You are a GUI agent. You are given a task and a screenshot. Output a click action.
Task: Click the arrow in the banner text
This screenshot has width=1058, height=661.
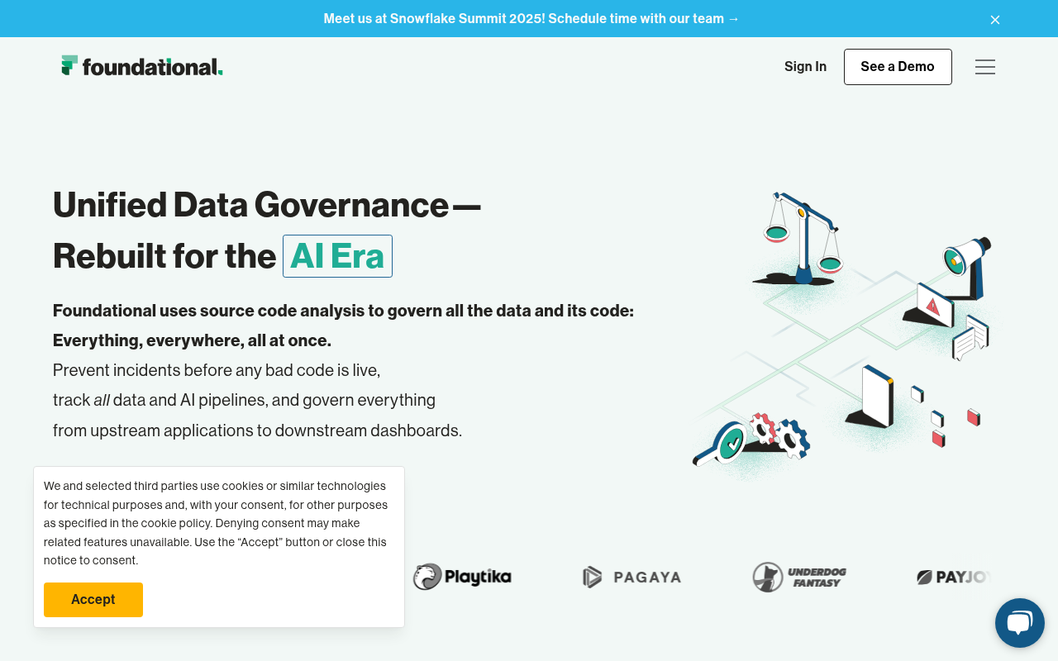click(732, 18)
